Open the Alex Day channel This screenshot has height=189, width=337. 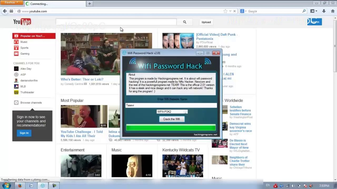coord(26,69)
